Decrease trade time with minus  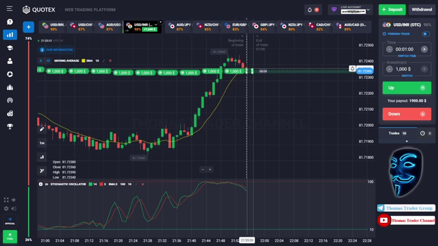tap(389, 49)
